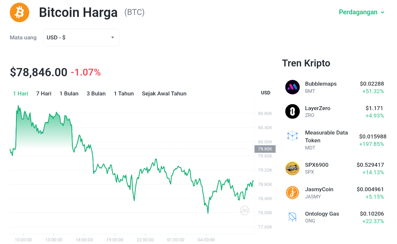
Task: Open the Measurable Data Token link
Action: [326, 136]
